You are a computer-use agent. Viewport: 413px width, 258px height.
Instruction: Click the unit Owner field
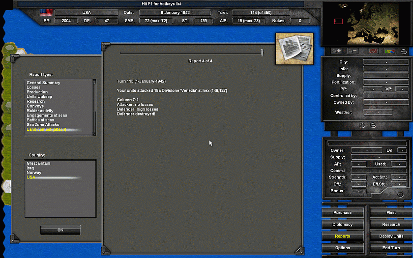pos(367,150)
